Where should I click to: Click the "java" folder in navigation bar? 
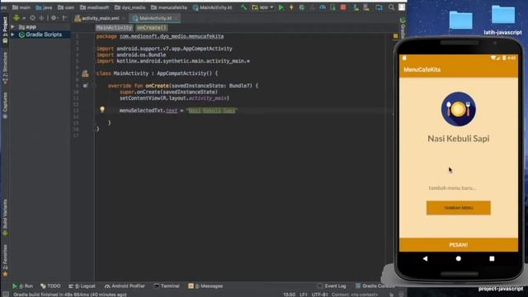(x=44, y=7)
